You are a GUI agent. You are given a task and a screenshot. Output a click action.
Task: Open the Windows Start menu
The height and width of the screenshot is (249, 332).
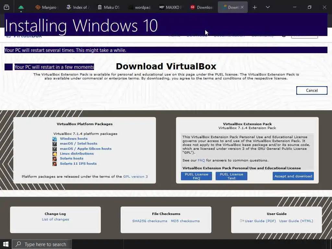(x=6, y=244)
